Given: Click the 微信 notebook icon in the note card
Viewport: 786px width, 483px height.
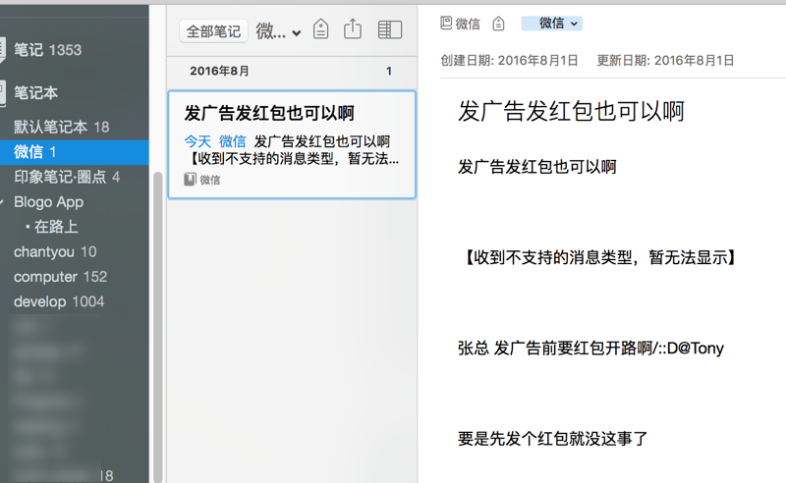Looking at the screenshot, I should (x=190, y=180).
